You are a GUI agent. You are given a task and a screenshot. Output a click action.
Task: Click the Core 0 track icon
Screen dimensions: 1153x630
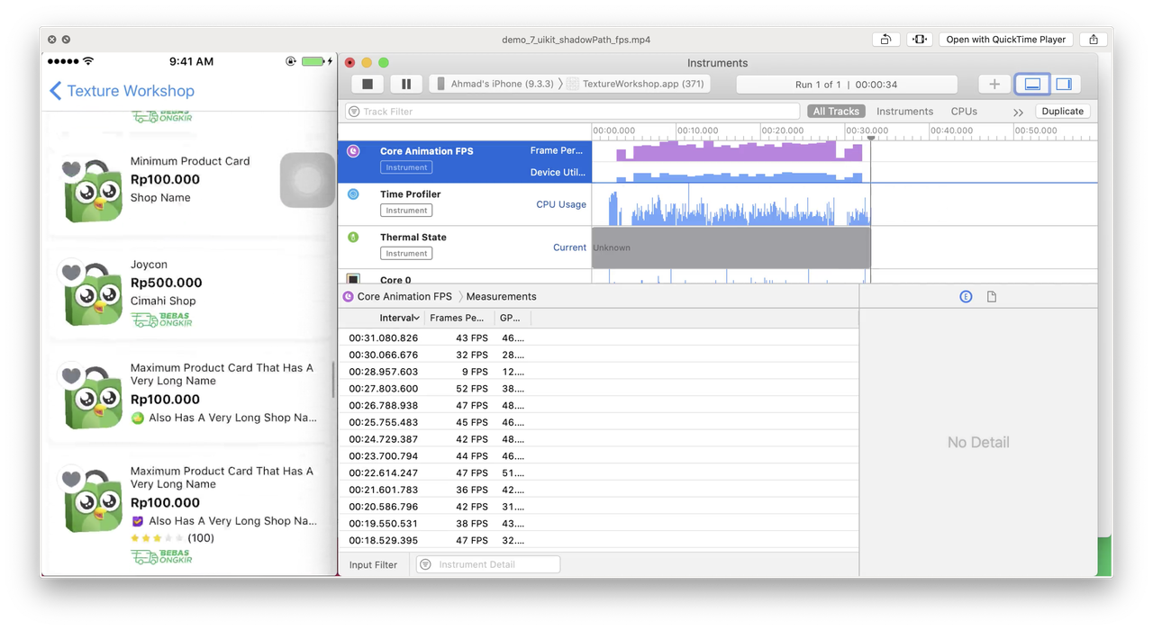[x=353, y=279]
